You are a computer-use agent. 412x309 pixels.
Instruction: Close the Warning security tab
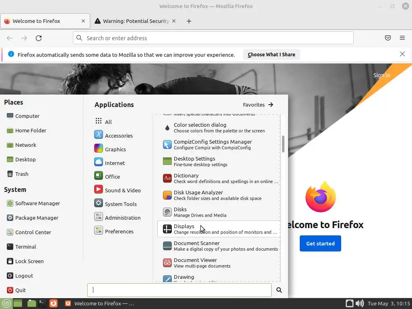(174, 21)
